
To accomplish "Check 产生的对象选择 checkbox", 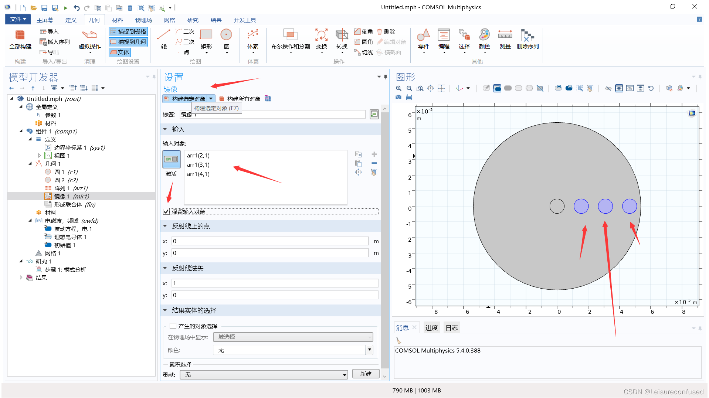I will tap(173, 326).
